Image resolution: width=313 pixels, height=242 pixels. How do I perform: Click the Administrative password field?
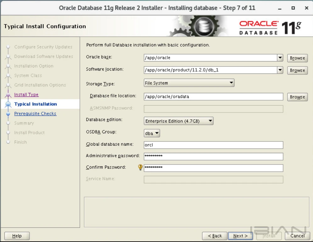213,156
